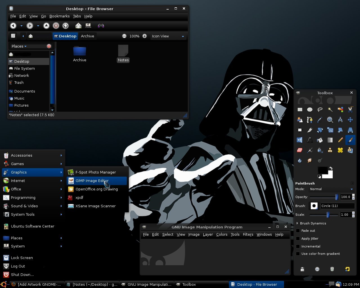Select the Select by Color tool
Image resolution: width=360 pixels, height=288 pixels.
[x=340, y=110]
